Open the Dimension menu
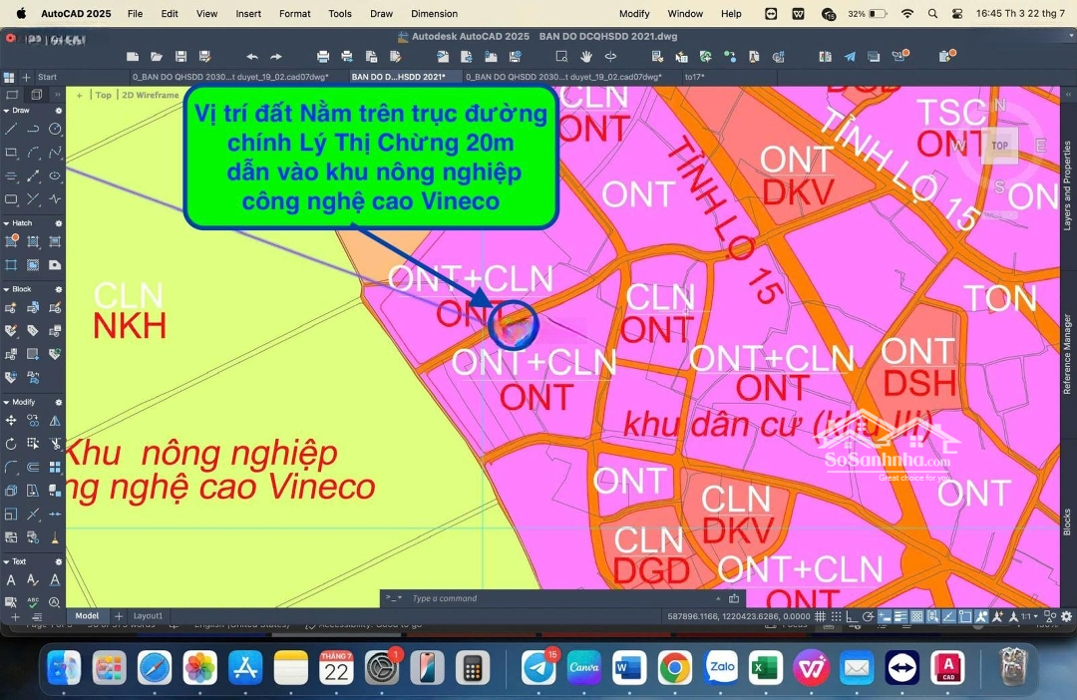The height and width of the screenshot is (700, 1077). tap(434, 14)
